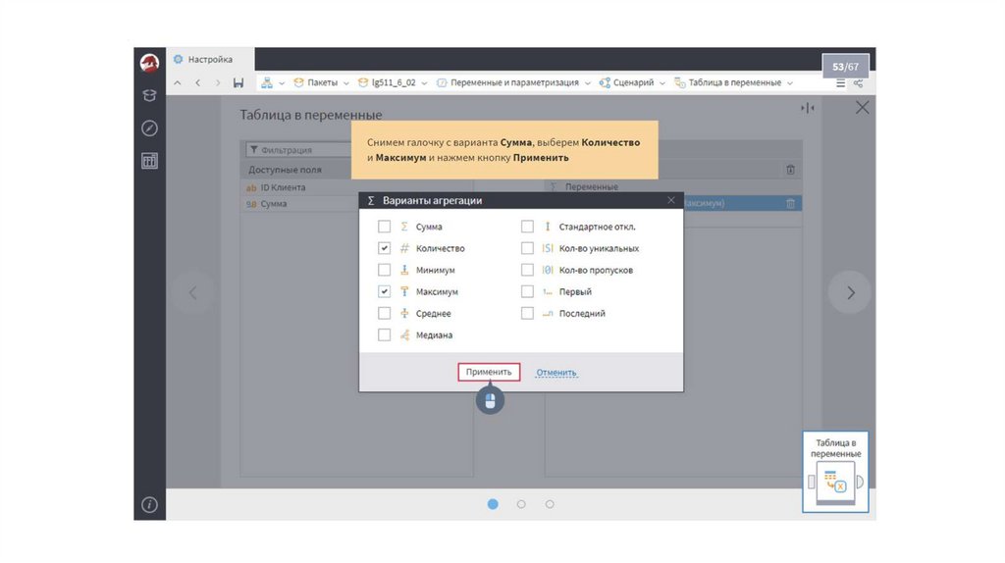Click the Фильтрация input field
The height and width of the screenshot is (563, 1005).
coord(298,150)
